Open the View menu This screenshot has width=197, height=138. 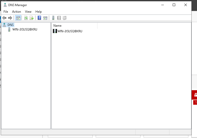click(28, 12)
